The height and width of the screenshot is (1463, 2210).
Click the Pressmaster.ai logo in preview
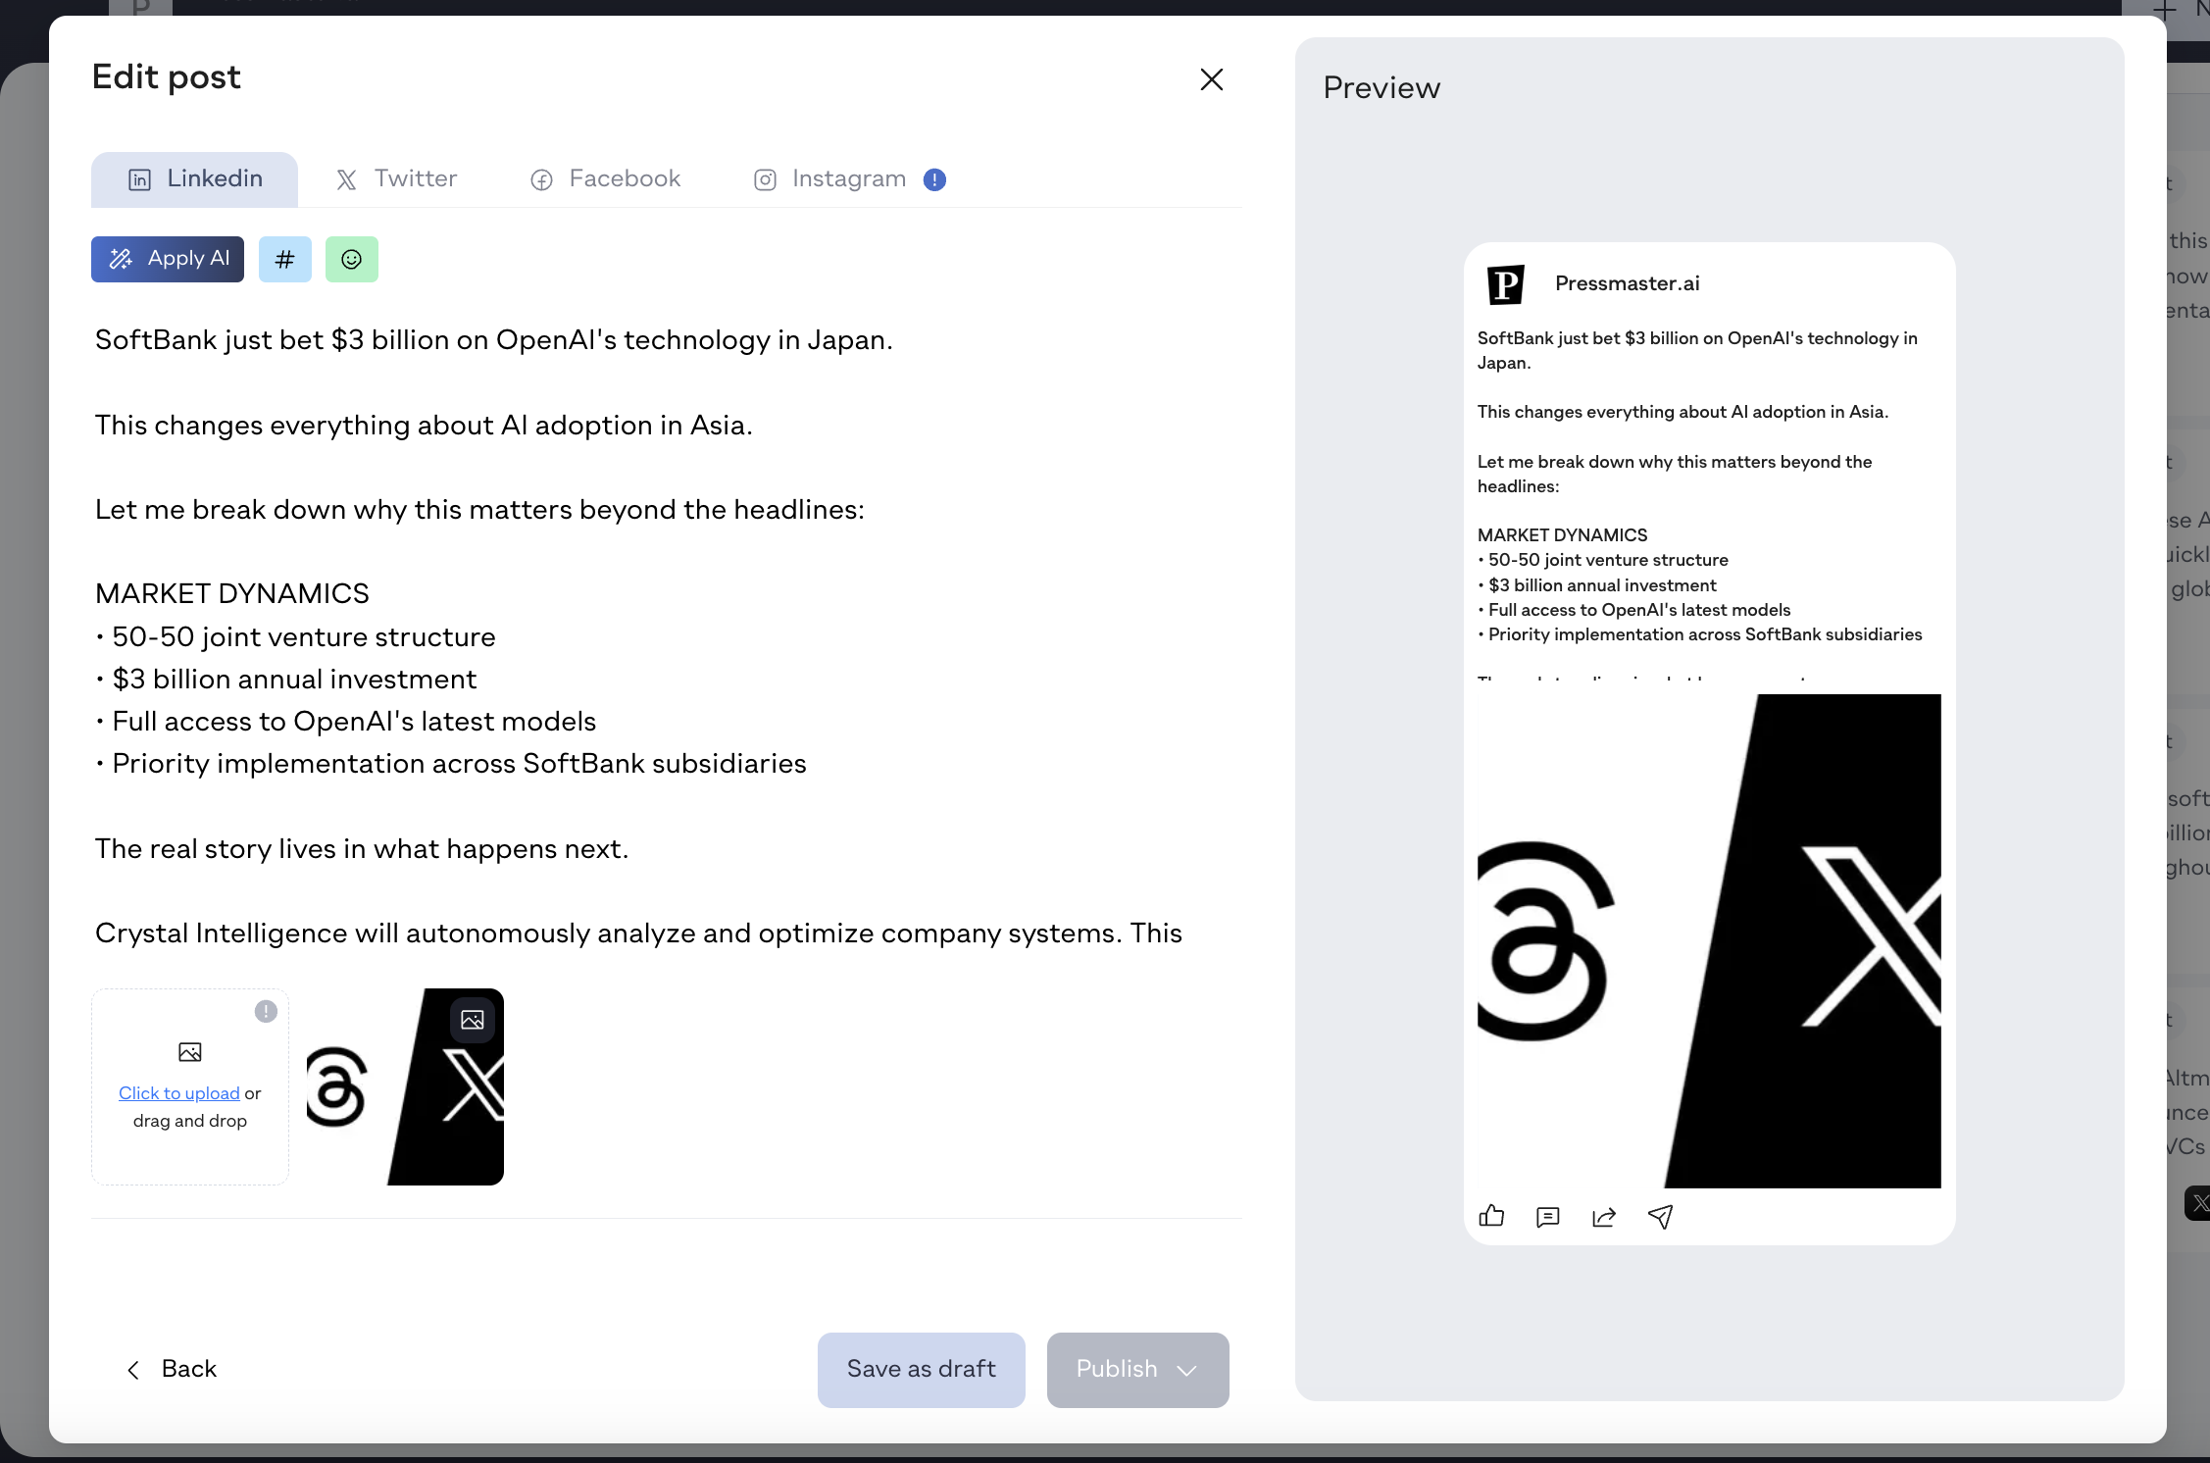pos(1506,284)
